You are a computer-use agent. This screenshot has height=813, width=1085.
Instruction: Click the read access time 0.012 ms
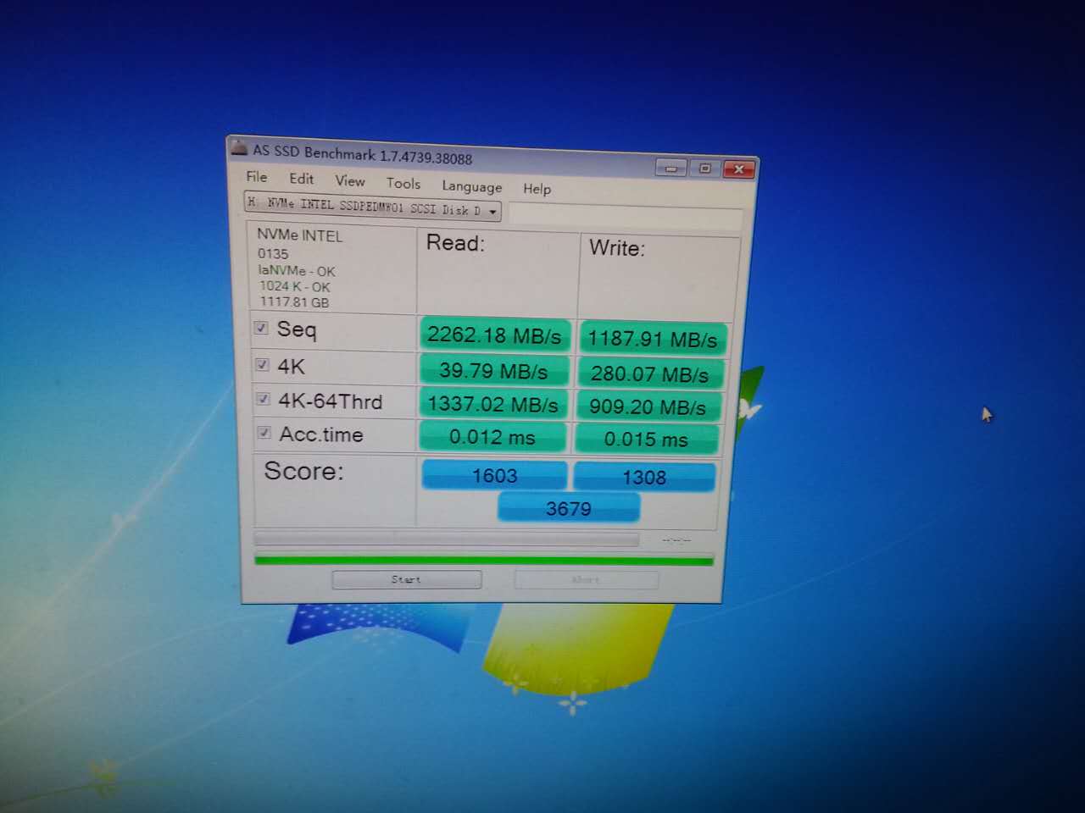pyautogui.click(x=492, y=437)
